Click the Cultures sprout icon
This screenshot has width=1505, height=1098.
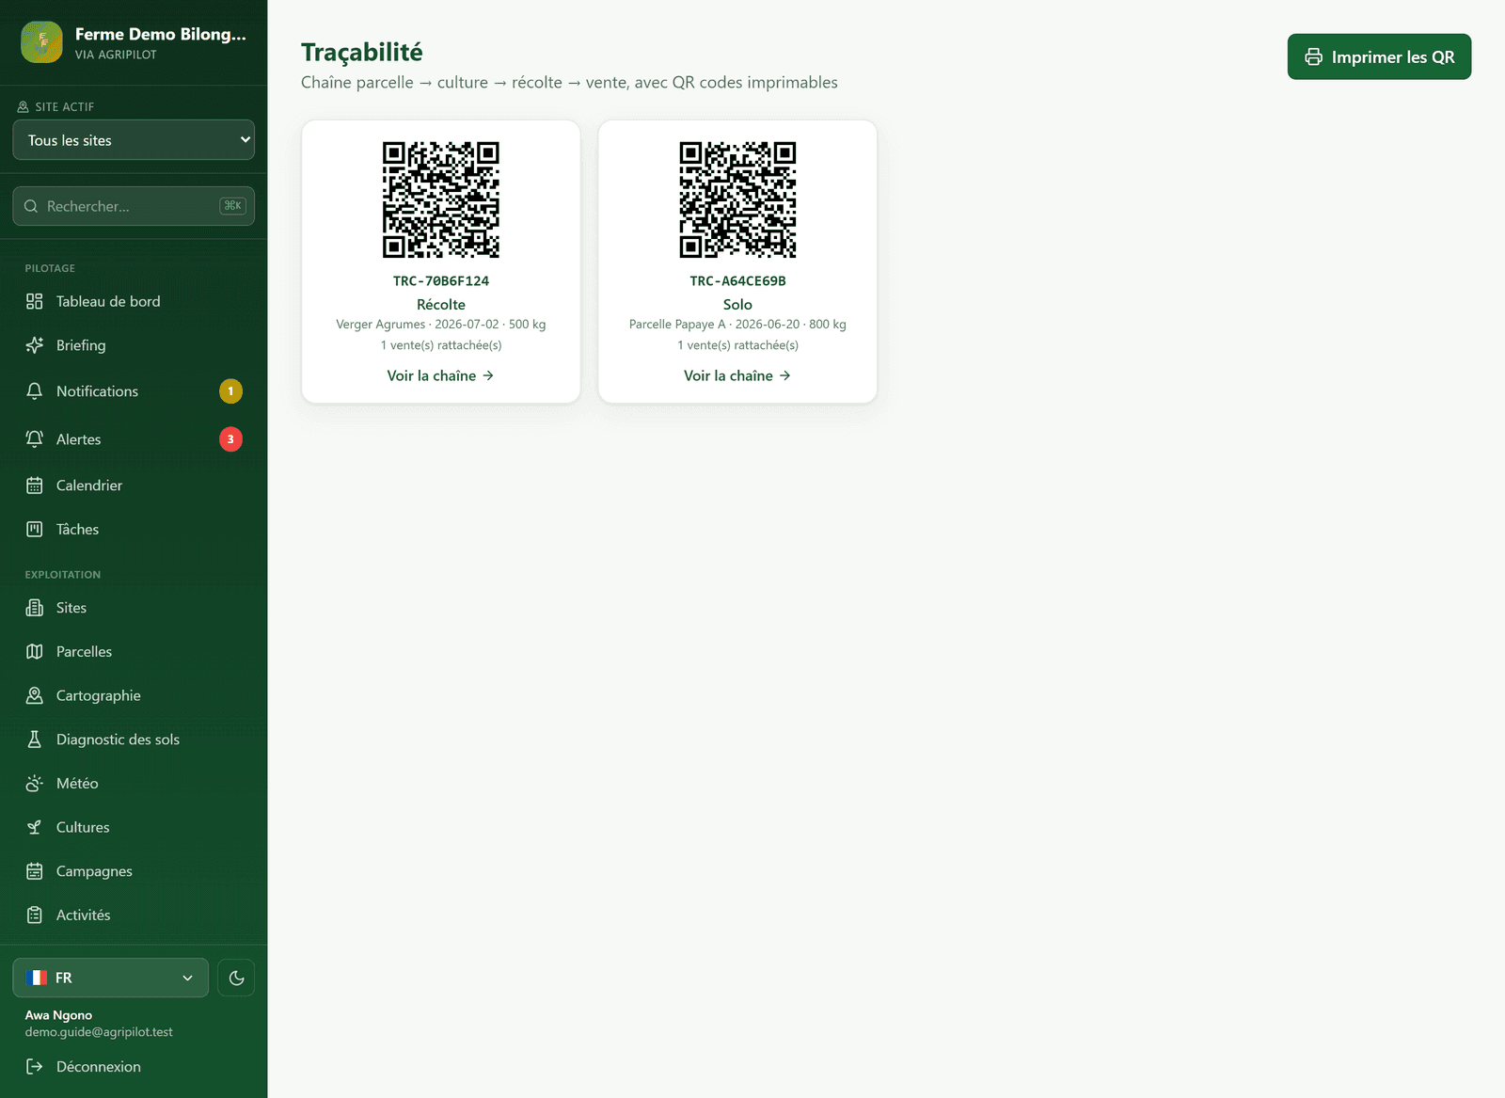point(35,827)
